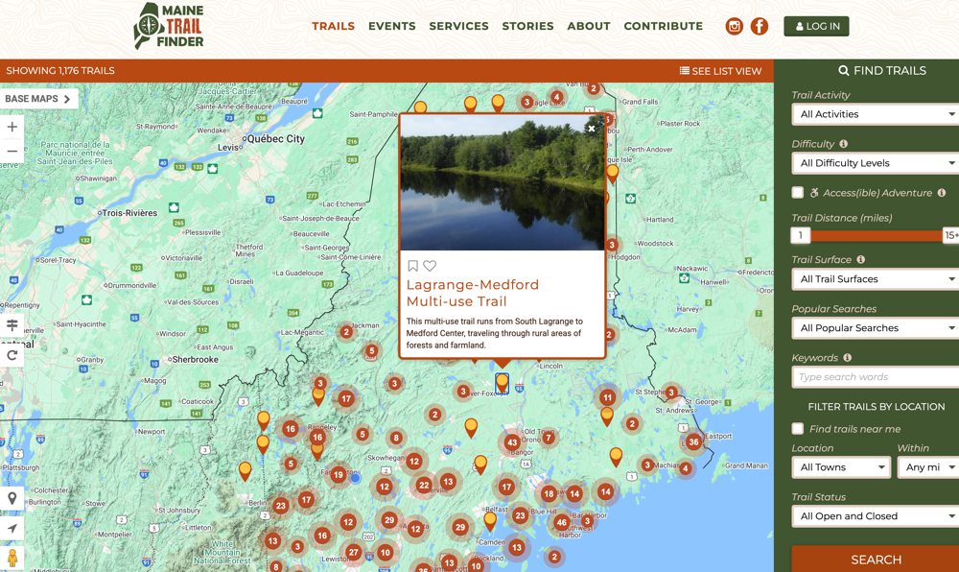Check the Find trails near me option
This screenshot has height=572, width=959.
(x=797, y=429)
